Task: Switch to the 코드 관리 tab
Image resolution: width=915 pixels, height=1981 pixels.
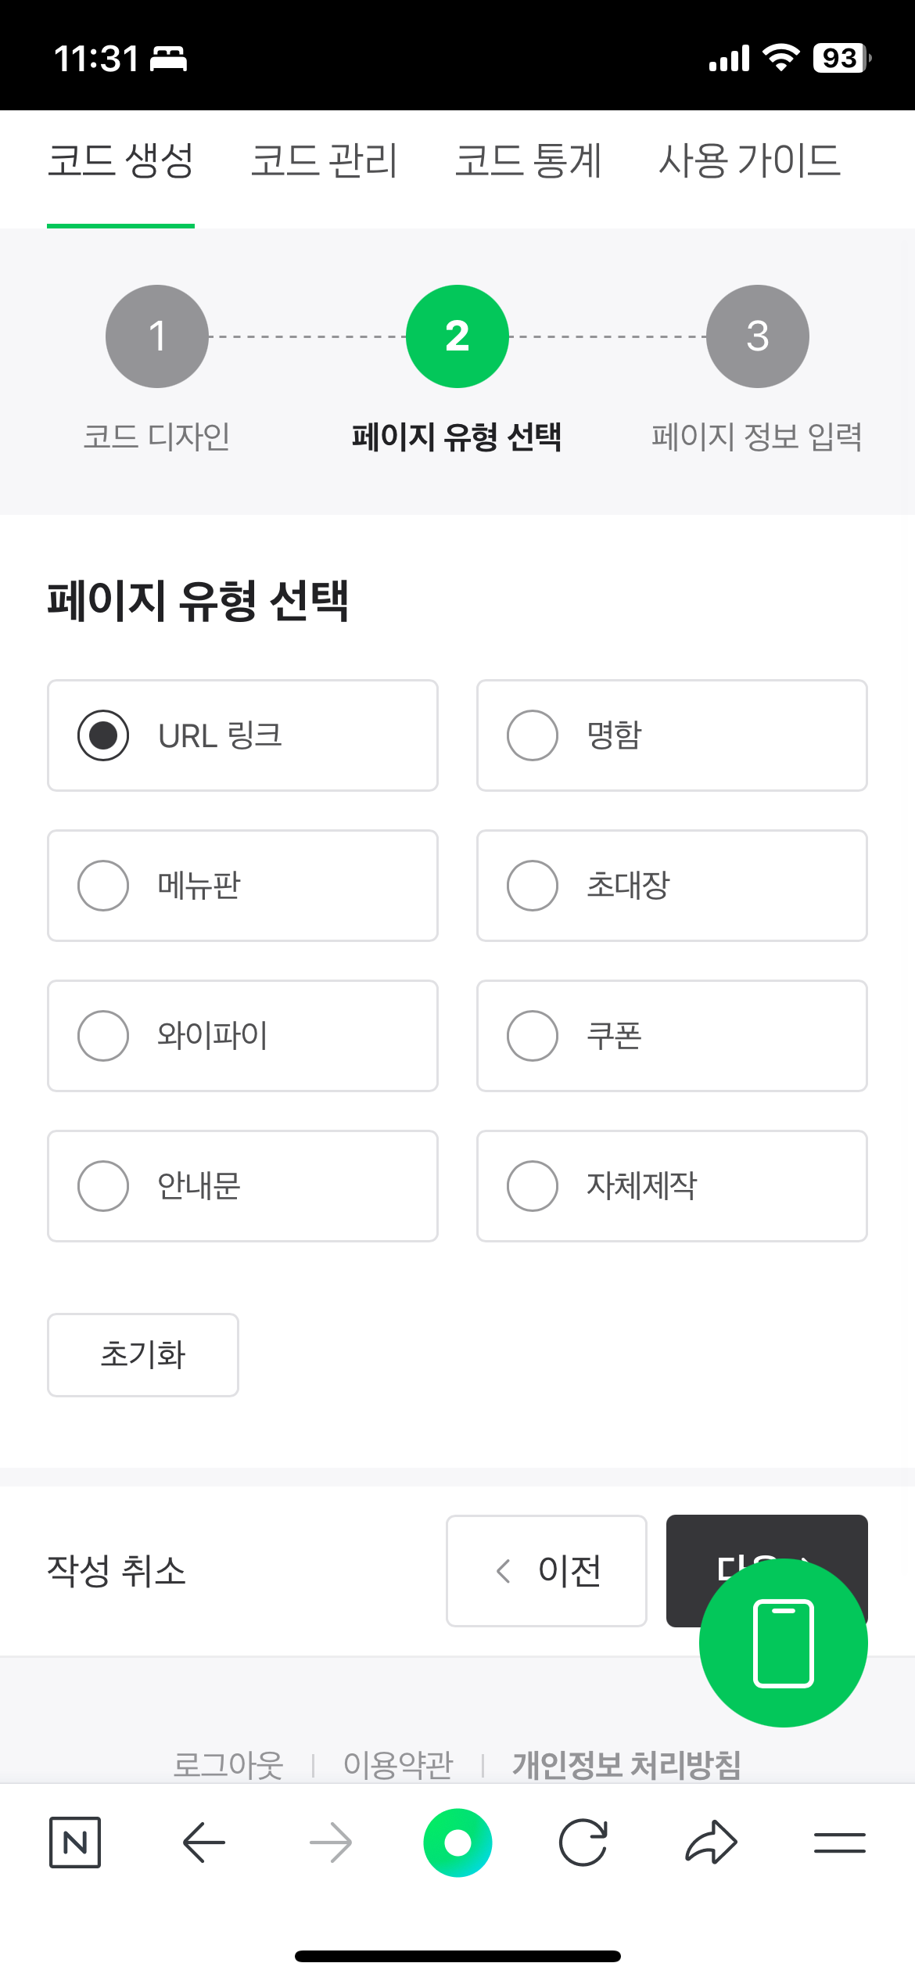Action: pos(324,161)
